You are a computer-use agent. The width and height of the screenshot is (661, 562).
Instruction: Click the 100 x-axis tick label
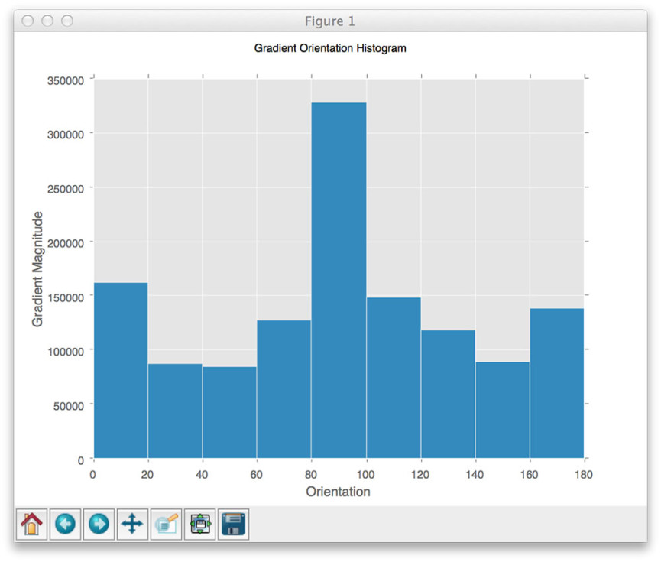[365, 475]
